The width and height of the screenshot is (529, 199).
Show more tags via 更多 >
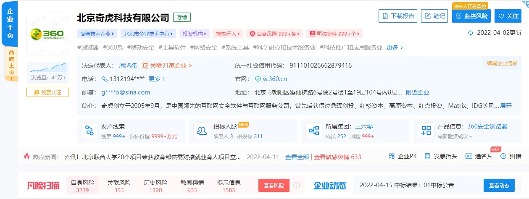coord(395,47)
